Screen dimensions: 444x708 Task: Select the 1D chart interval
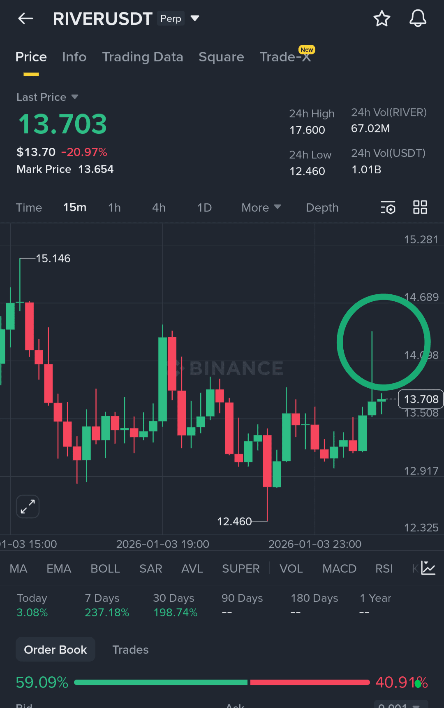(204, 207)
